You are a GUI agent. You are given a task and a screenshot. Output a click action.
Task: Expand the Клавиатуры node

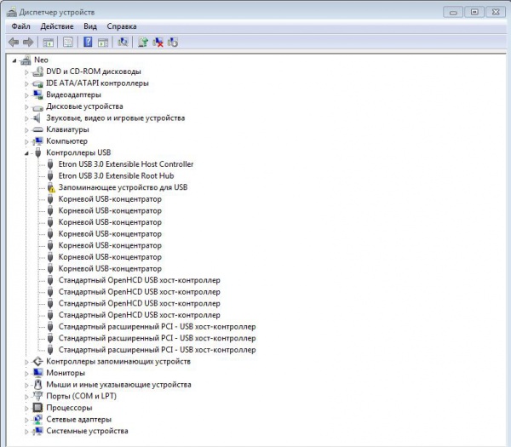point(26,130)
